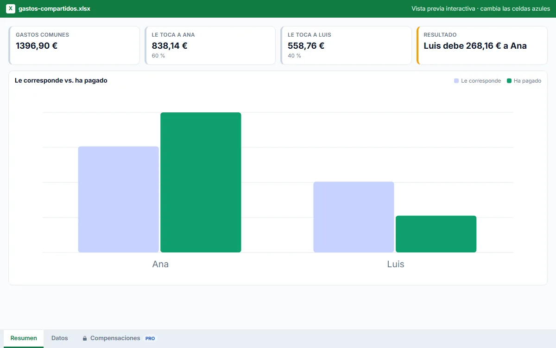Screen dimensions: 556x348
Task: Open the Datos sheet tab
Action: point(60,338)
